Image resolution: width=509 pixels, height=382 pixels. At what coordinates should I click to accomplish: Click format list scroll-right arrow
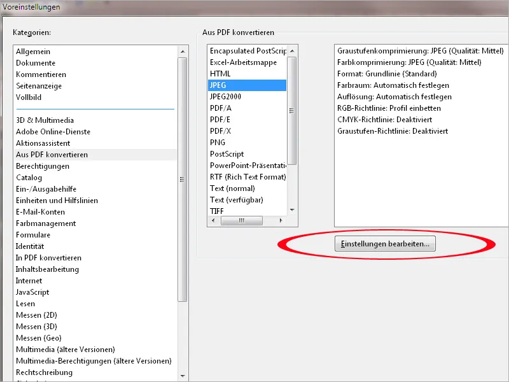[281, 220]
